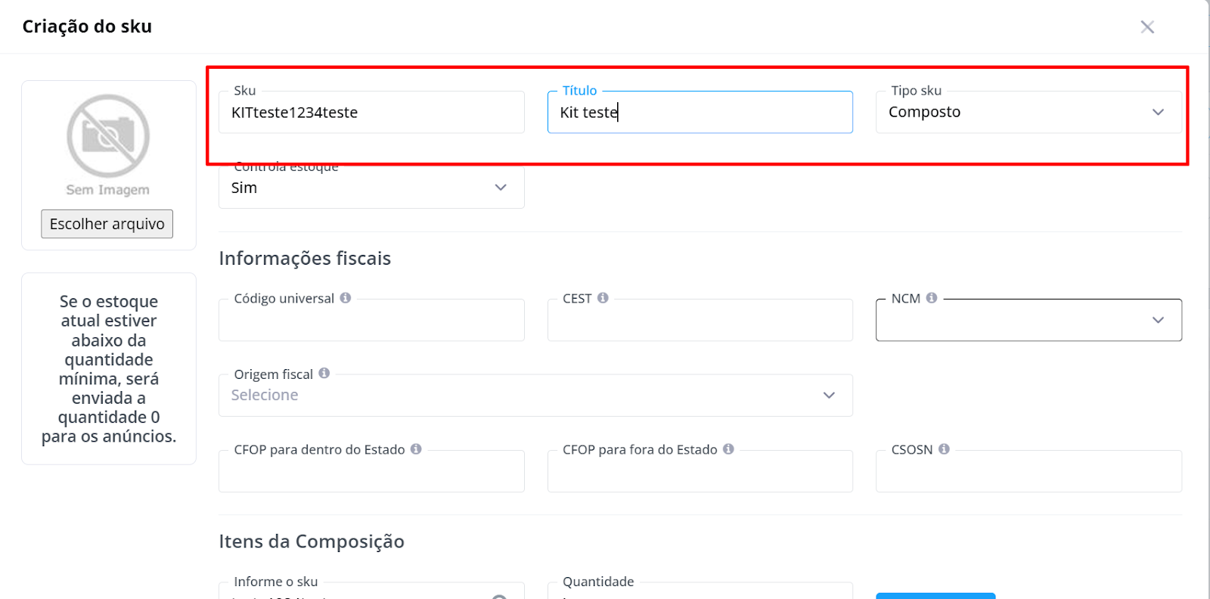Open the Tipo sku dropdown showing Composto
Screen dimensions: 1210x599
point(1028,112)
